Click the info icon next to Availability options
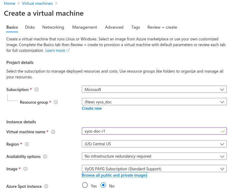This screenshot has width=235, height=192. click(45, 157)
